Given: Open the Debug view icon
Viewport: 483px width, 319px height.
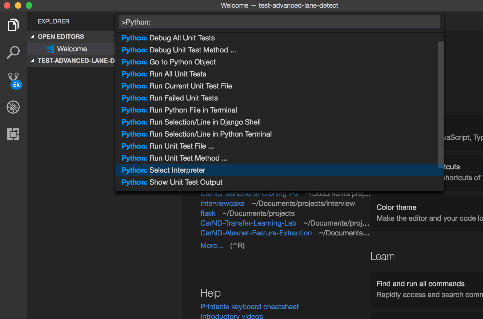Looking at the screenshot, I should (13, 107).
